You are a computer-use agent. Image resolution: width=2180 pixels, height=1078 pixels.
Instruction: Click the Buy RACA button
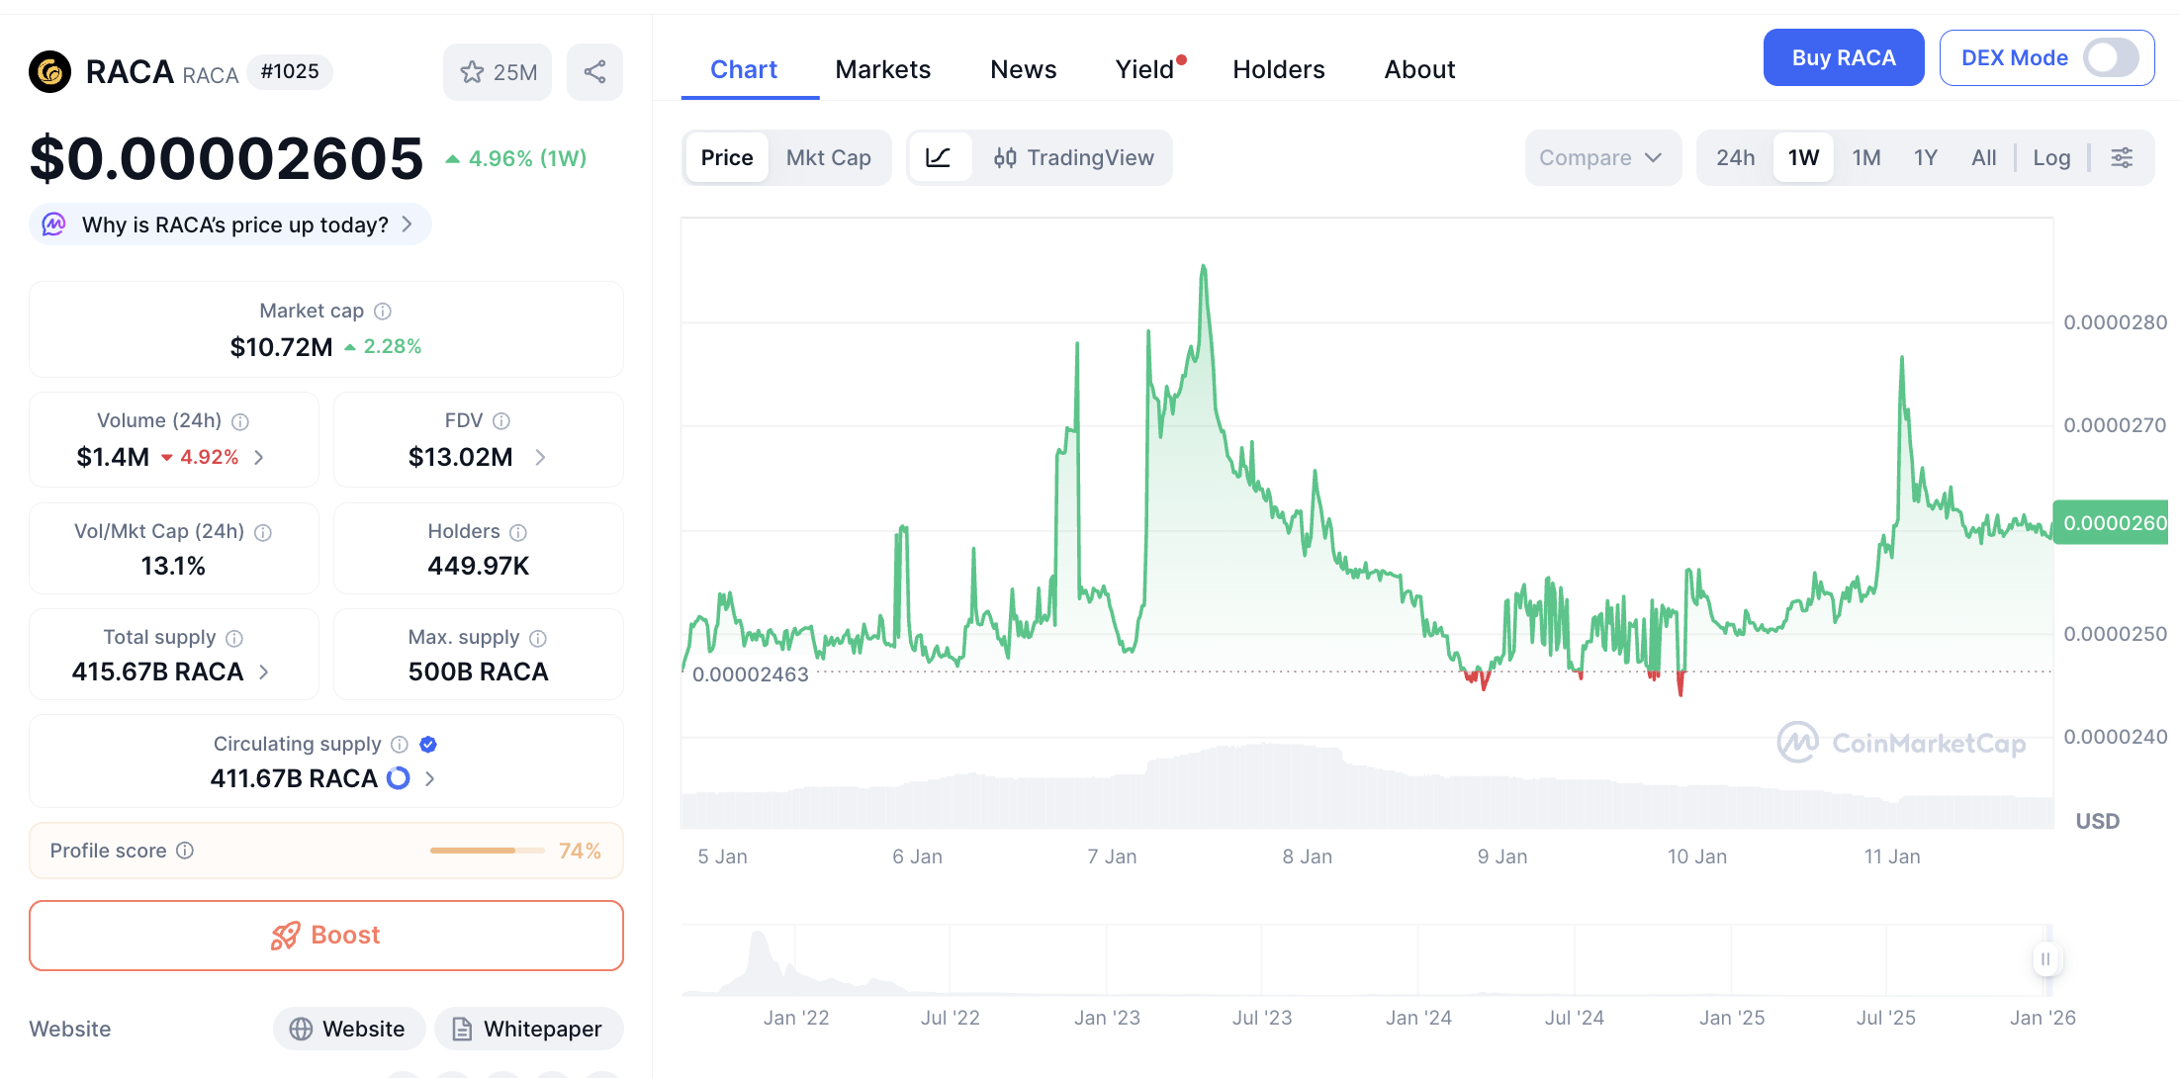click(1843, 57)
